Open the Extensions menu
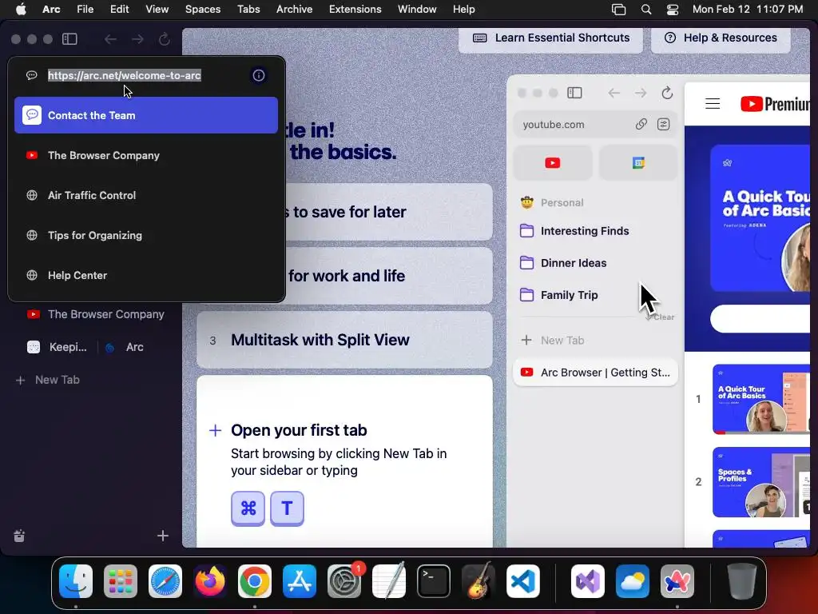Viewport: 818px width, 614px height. pyautogui.click(x=355, y=10)
